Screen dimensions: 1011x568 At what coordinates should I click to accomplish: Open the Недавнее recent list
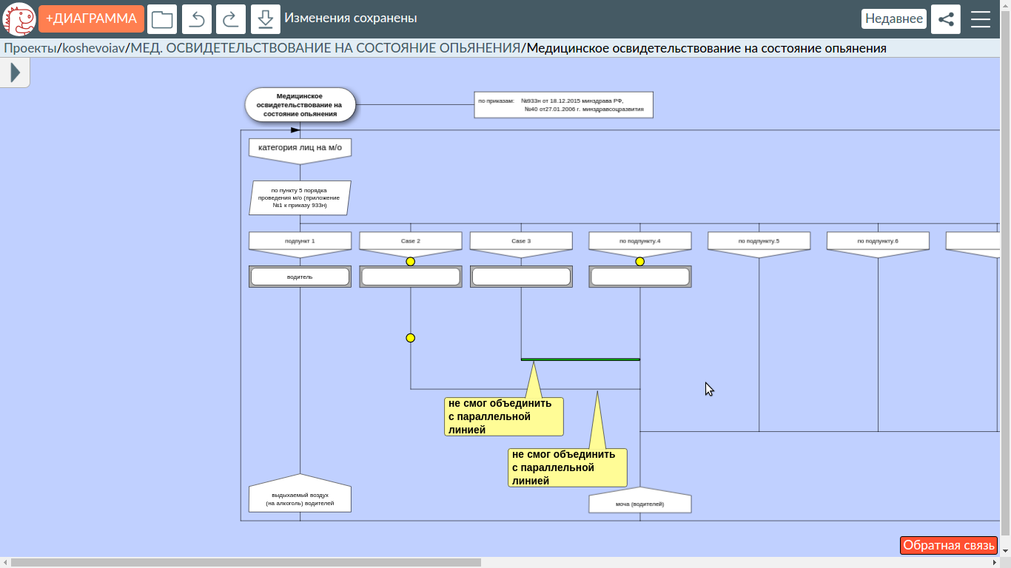coord(893,19)
